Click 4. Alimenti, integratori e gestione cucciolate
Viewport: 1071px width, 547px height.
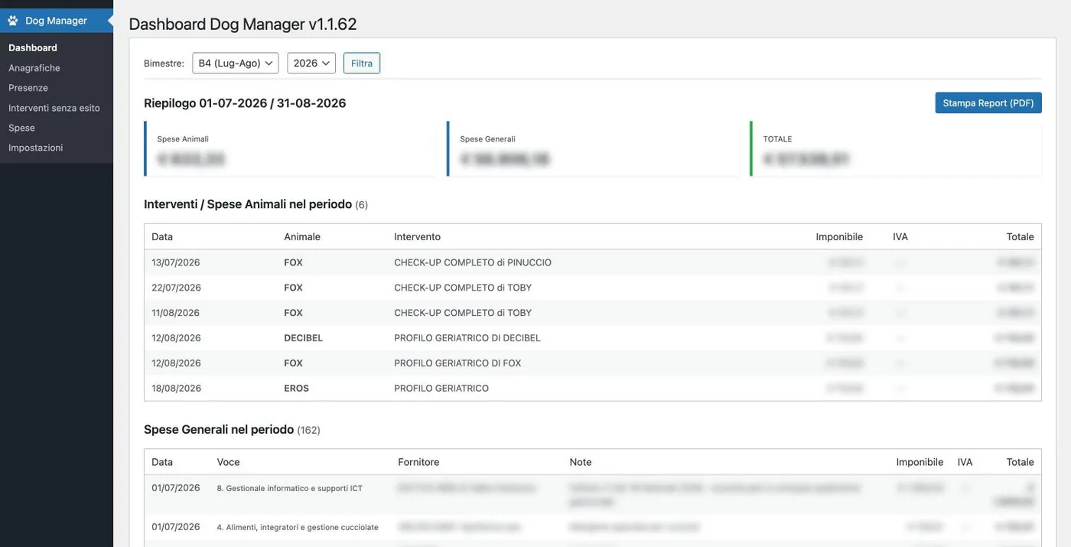[298, 527]
